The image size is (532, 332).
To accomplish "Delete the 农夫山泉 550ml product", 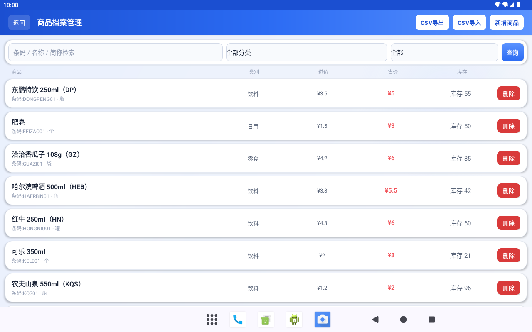I will pyautogui.click(x=509, y=288).
